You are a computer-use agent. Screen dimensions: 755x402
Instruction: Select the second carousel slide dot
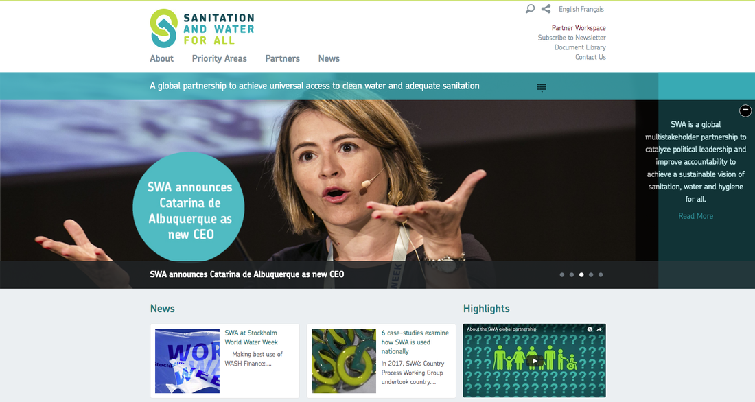point(572,274)
